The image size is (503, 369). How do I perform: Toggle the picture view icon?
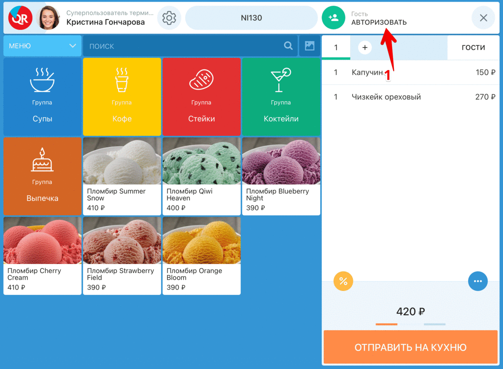click(x=309, y=46)
